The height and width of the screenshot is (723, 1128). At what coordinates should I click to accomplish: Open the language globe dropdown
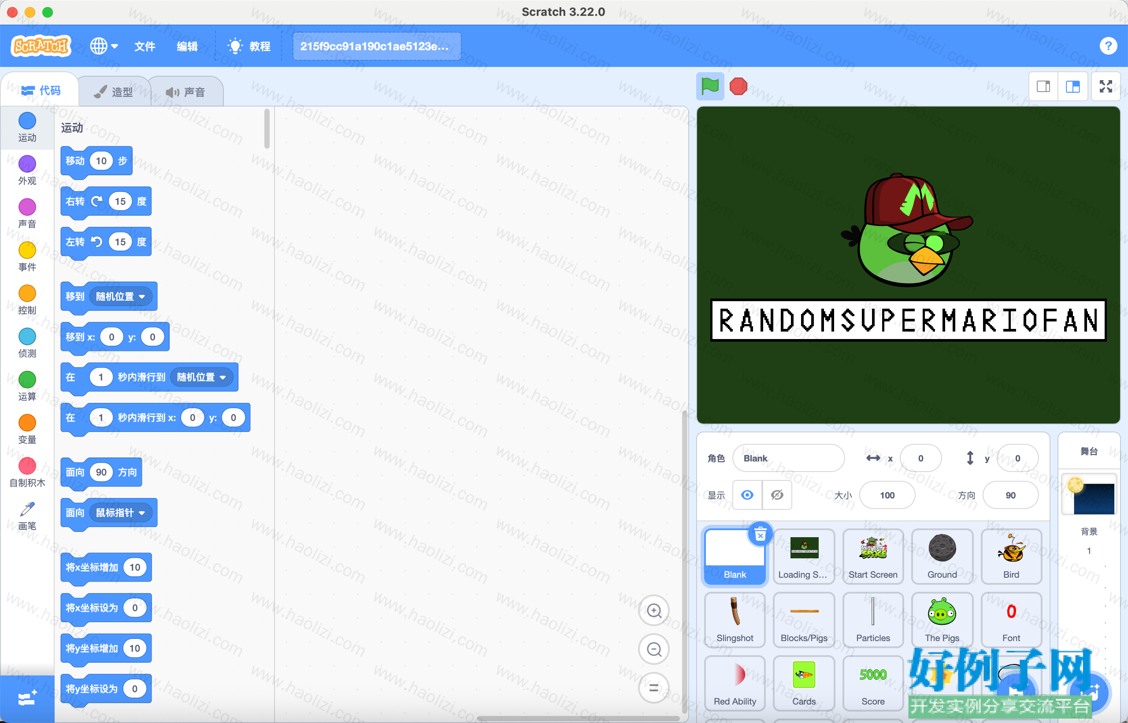(104, 46)
